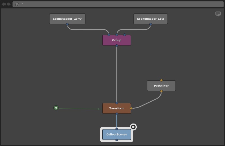Screen dimensions: 225x146
Task: Open the annotations comment icon
Action: (x=218, y=14)
